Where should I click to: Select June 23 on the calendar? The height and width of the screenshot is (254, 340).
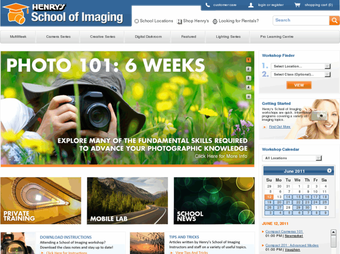(x=307, y=202)
